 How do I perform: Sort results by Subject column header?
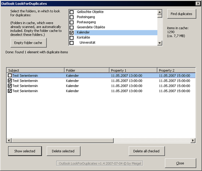pyautogui.click(x=35, y=70)
